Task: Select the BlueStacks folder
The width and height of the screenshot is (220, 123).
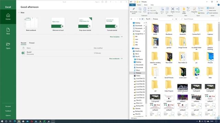Action: click(x=169, y=29)
